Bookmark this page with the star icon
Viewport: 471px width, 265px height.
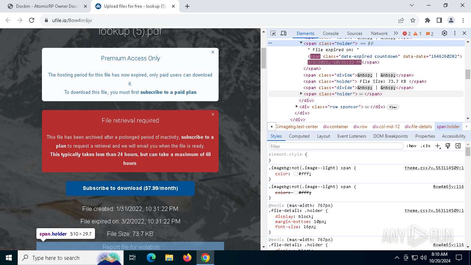pos(413,21)
